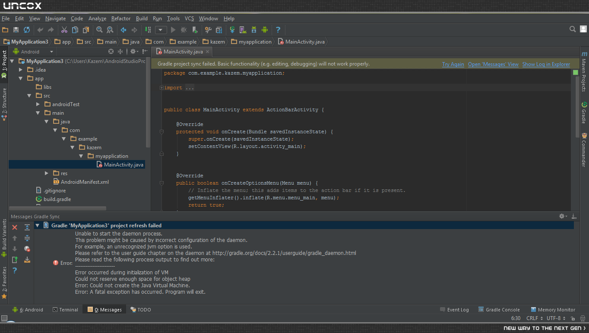This screenshot has width=589, height=333.
Task: Select AndroidManifest.xml in project tree
Action: (x=81, y=182)
